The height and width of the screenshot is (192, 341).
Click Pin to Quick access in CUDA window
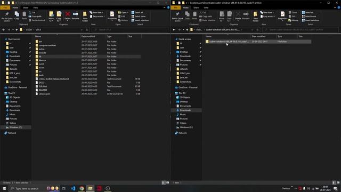[7, 17]
